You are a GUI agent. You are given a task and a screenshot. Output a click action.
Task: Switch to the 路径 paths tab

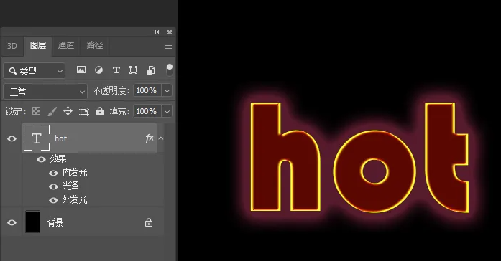(x=95, y=45)
